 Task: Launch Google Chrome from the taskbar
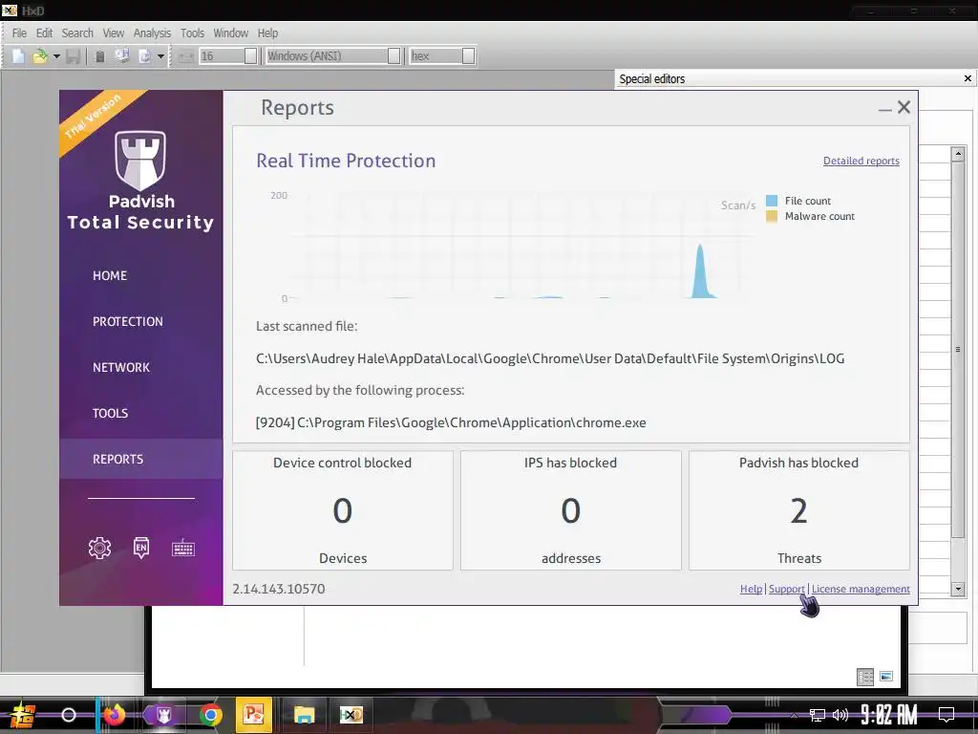211,715
